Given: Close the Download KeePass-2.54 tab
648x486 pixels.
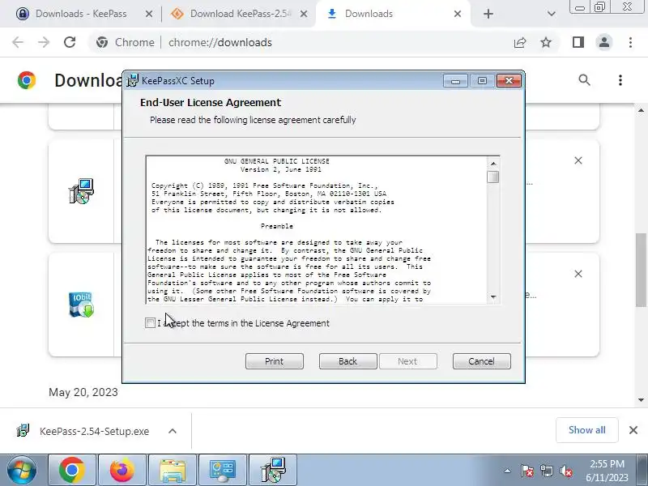Looking at the screenshot, I should [x=303, y=14].
